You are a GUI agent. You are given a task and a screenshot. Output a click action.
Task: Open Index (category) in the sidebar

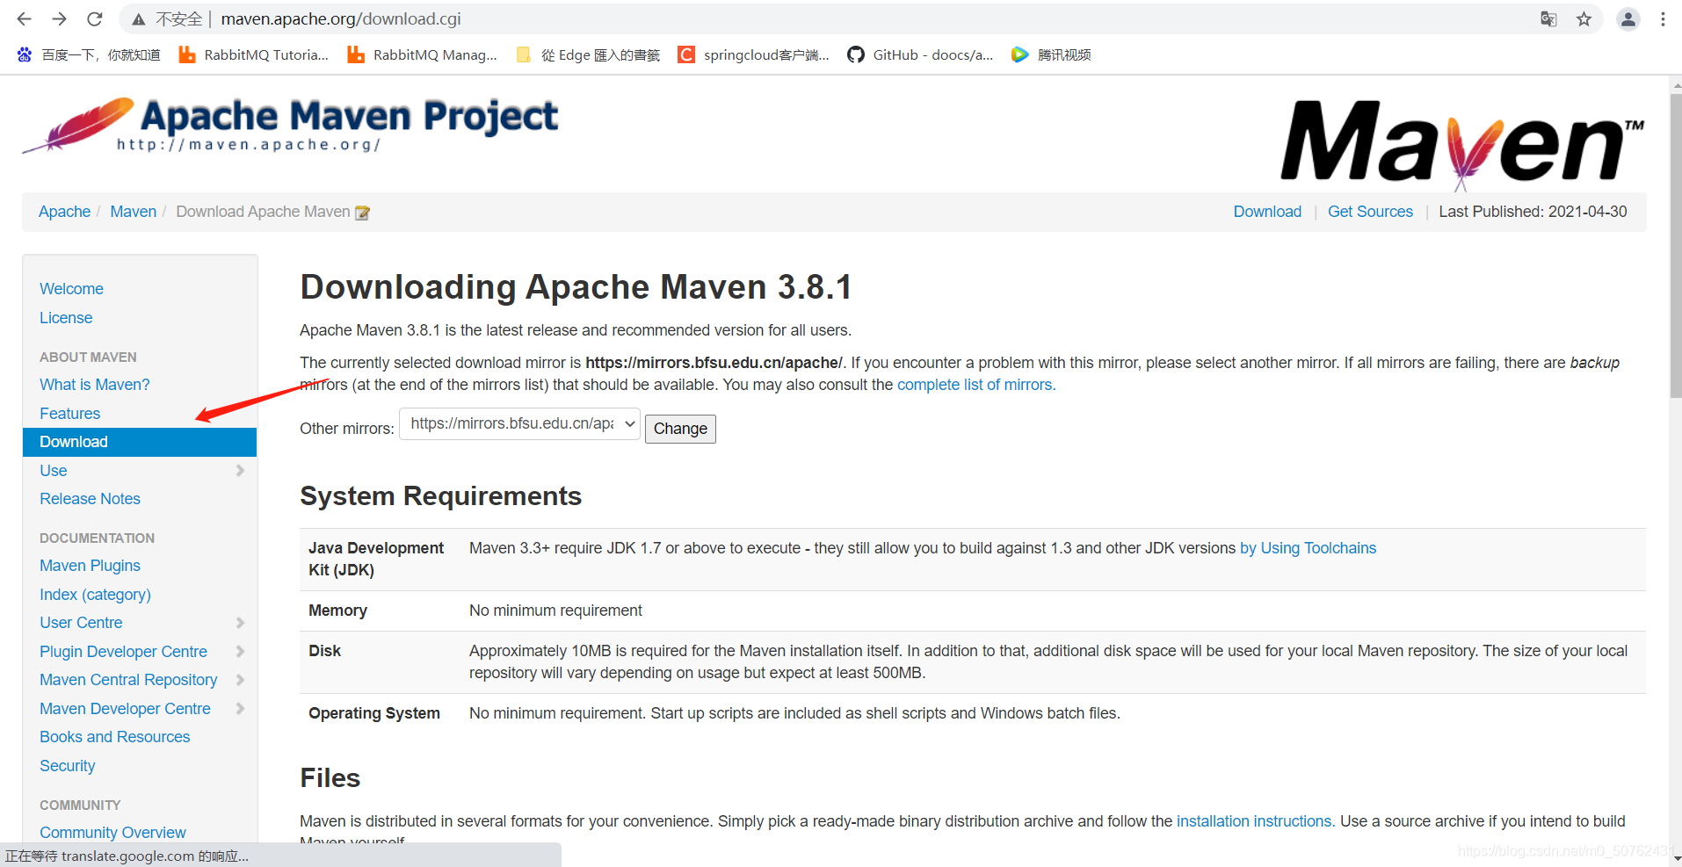pyautogui.click(x=95, y=595)
